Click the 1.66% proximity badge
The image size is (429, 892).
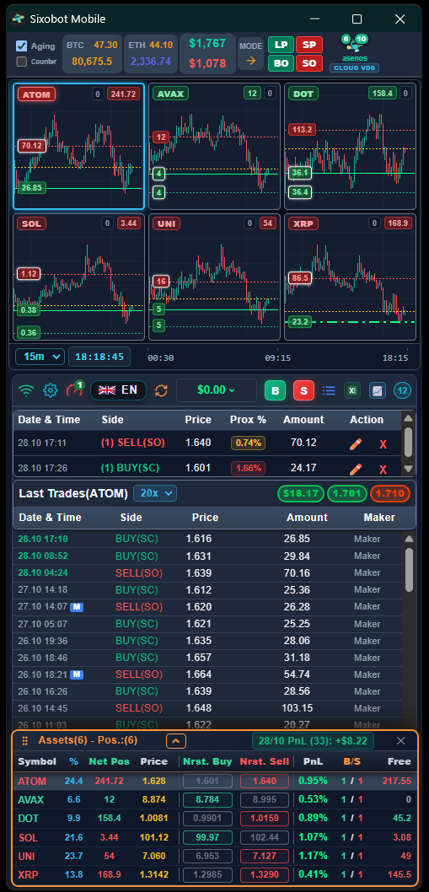pos(248,468)
